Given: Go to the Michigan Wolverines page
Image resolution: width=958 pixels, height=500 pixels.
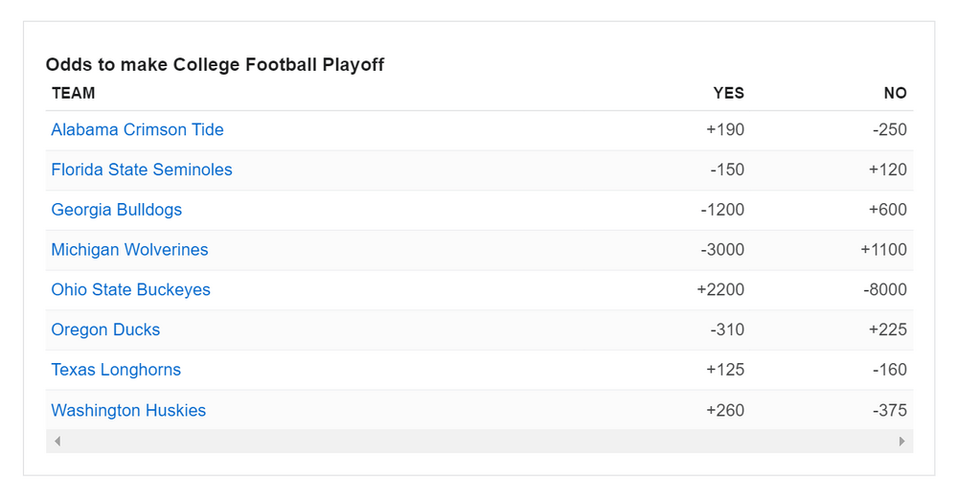Looking at the screenshot, I should tap(129, 250).
